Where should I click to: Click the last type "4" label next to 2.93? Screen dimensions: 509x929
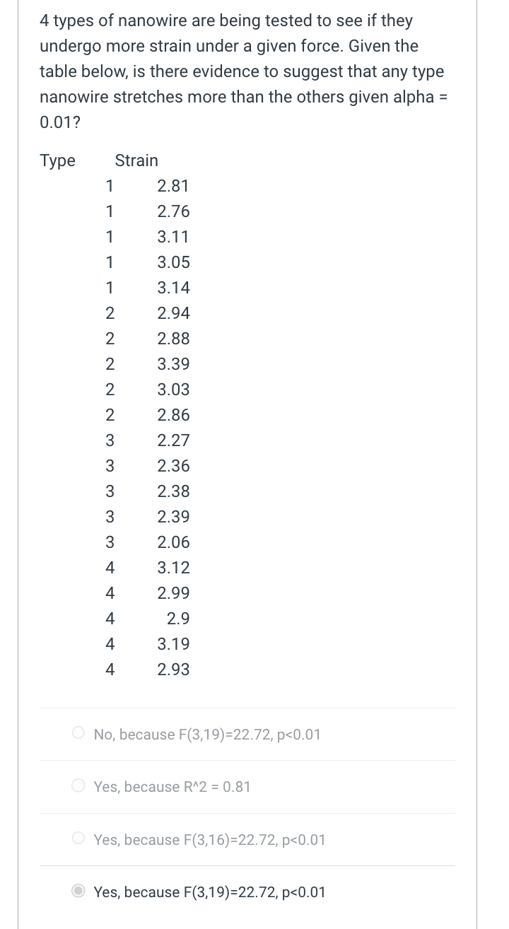point(110,670)
